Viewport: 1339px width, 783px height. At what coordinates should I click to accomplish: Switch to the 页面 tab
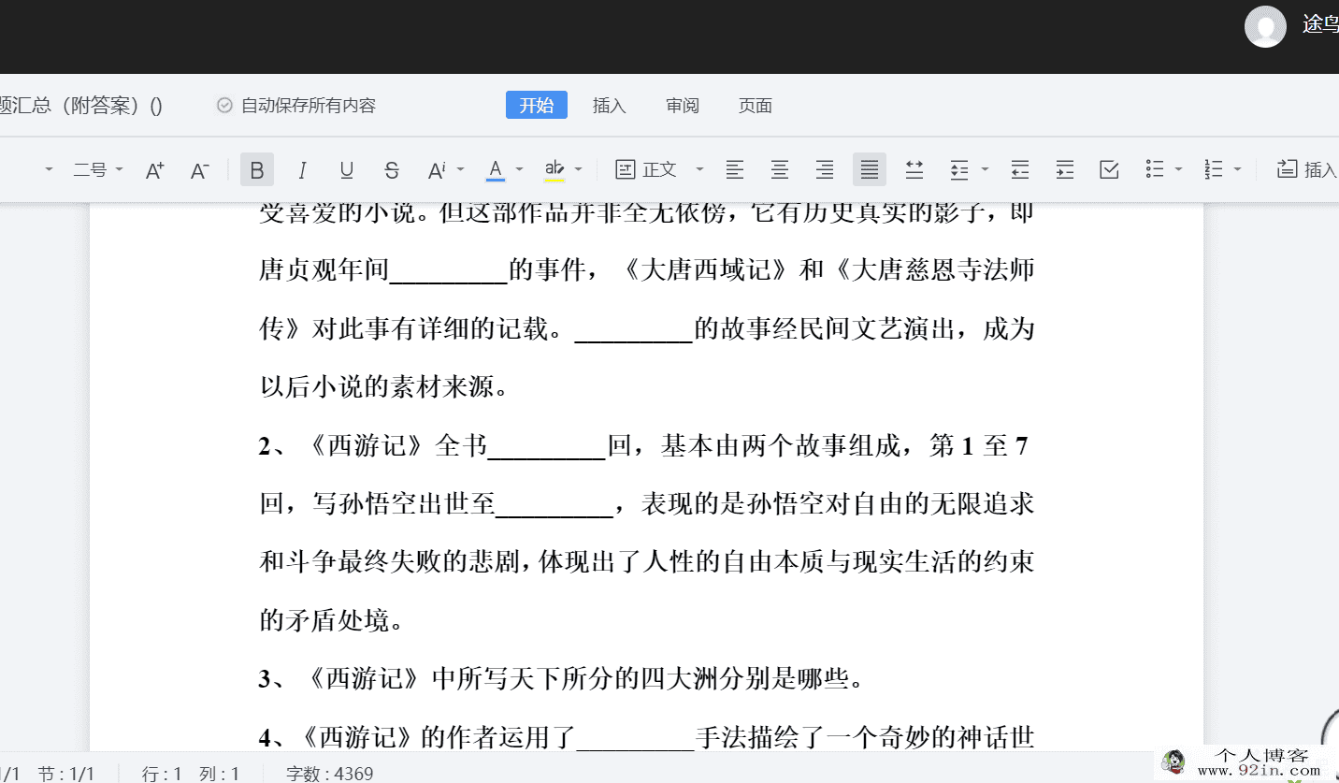pos(756,106)
